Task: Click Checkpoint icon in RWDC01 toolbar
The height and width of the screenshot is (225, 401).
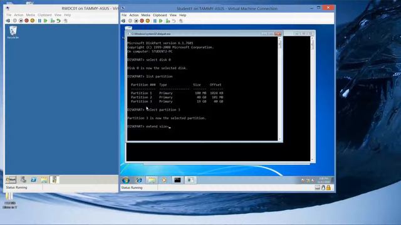Action: pyautogui.click(x=53, y=21)
